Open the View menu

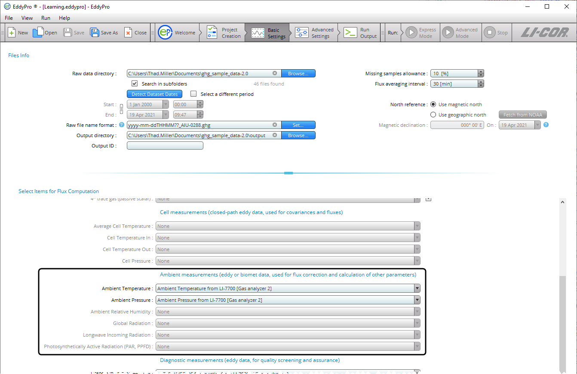27,18
